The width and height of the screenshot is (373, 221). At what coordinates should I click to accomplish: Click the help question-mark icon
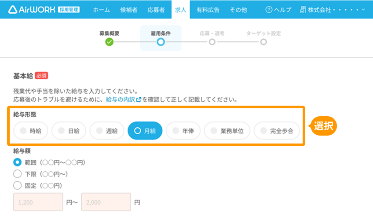coord(269,10)
